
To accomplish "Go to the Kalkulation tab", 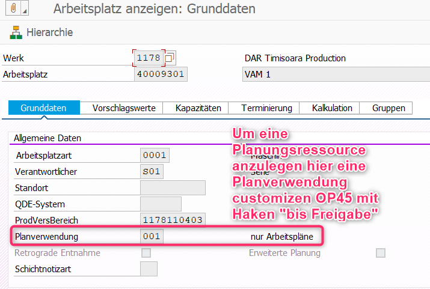I will (332, 108).
